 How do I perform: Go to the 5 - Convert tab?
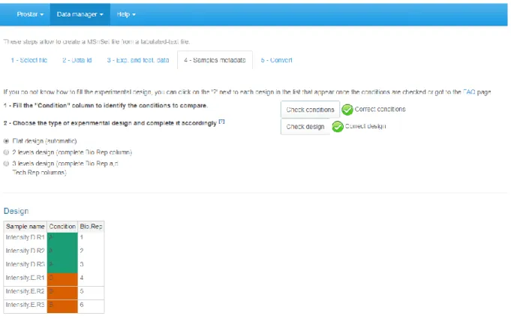(276, 60)
